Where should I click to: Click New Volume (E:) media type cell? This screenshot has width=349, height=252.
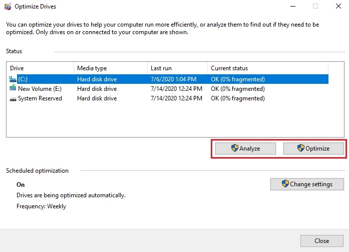click(97, 89)
